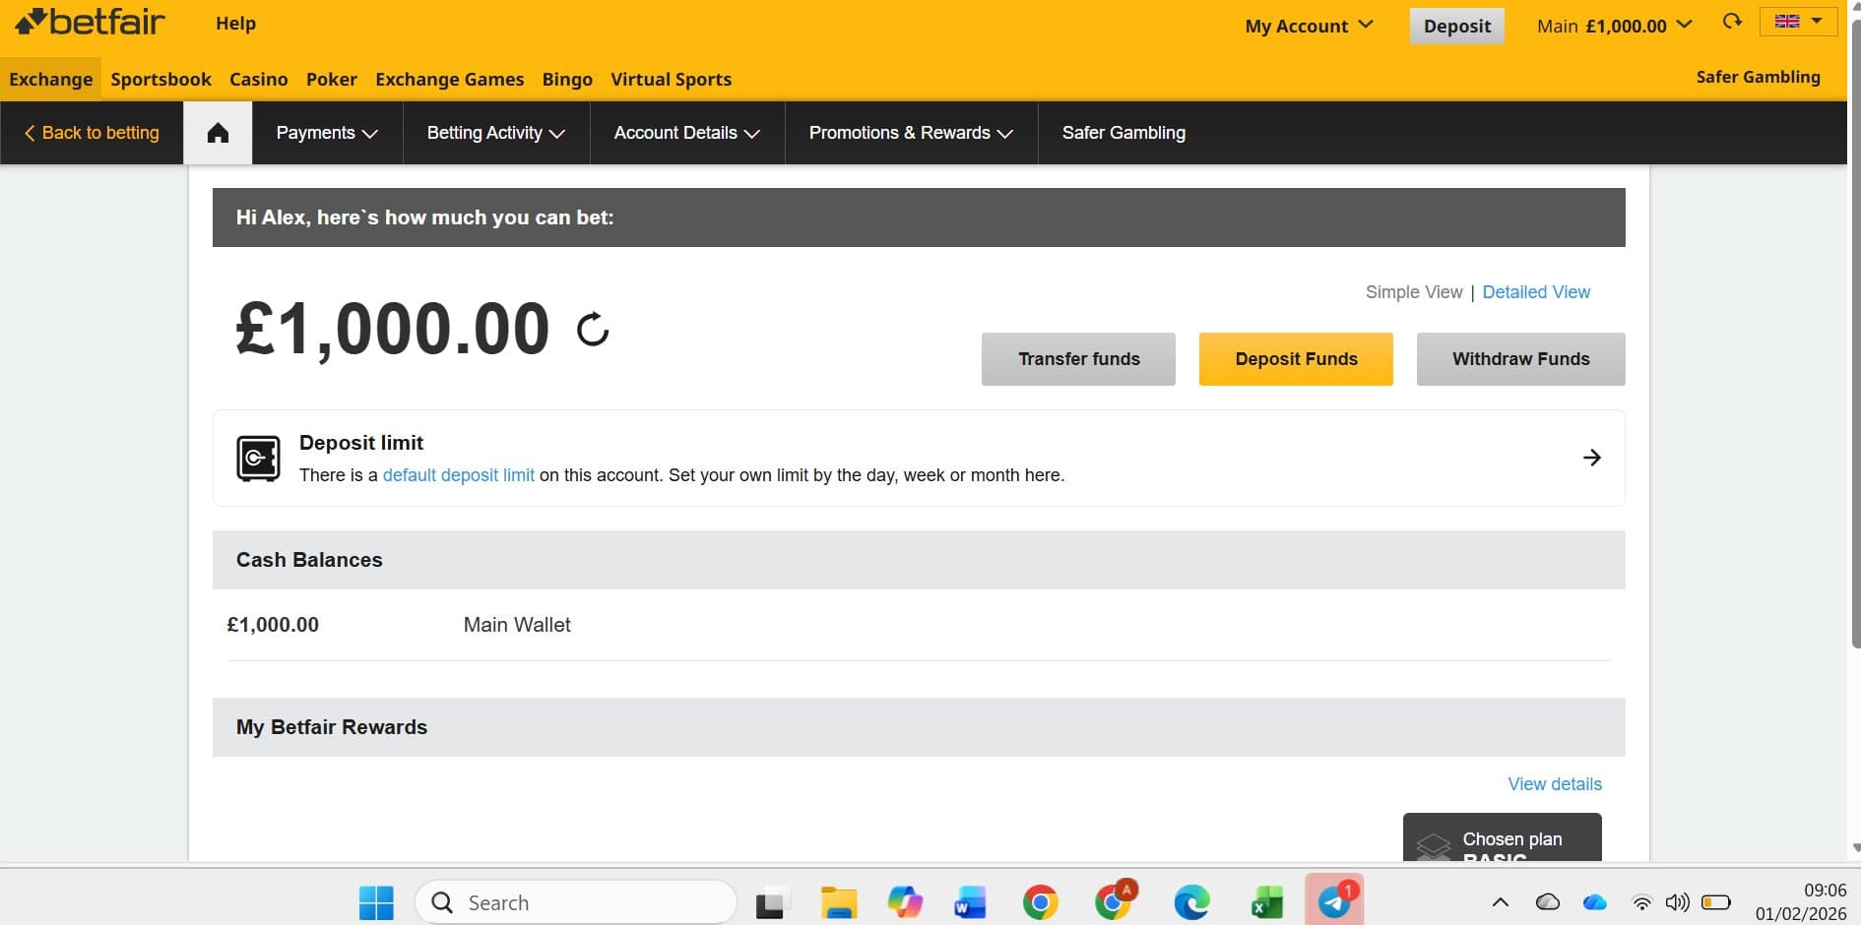The image size is (1861, 925).
Task: Go Back to betting
Action: click(x=92, y=133)
